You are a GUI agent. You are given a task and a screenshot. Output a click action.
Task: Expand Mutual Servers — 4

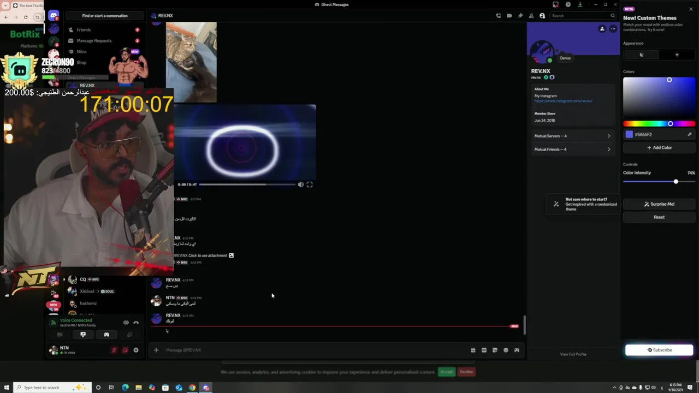tap(572, 136)
